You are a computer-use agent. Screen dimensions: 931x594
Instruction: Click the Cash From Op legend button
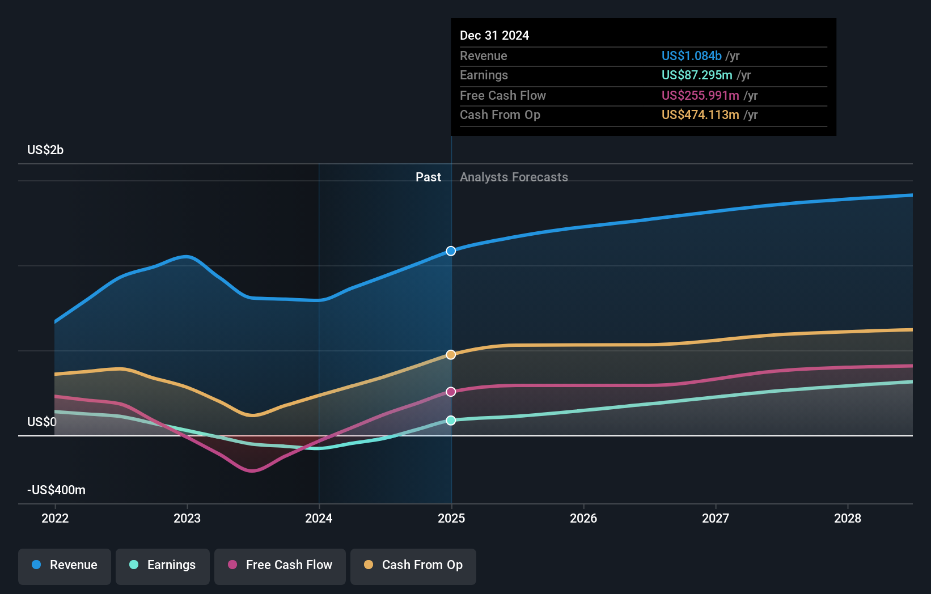[413, 566]
